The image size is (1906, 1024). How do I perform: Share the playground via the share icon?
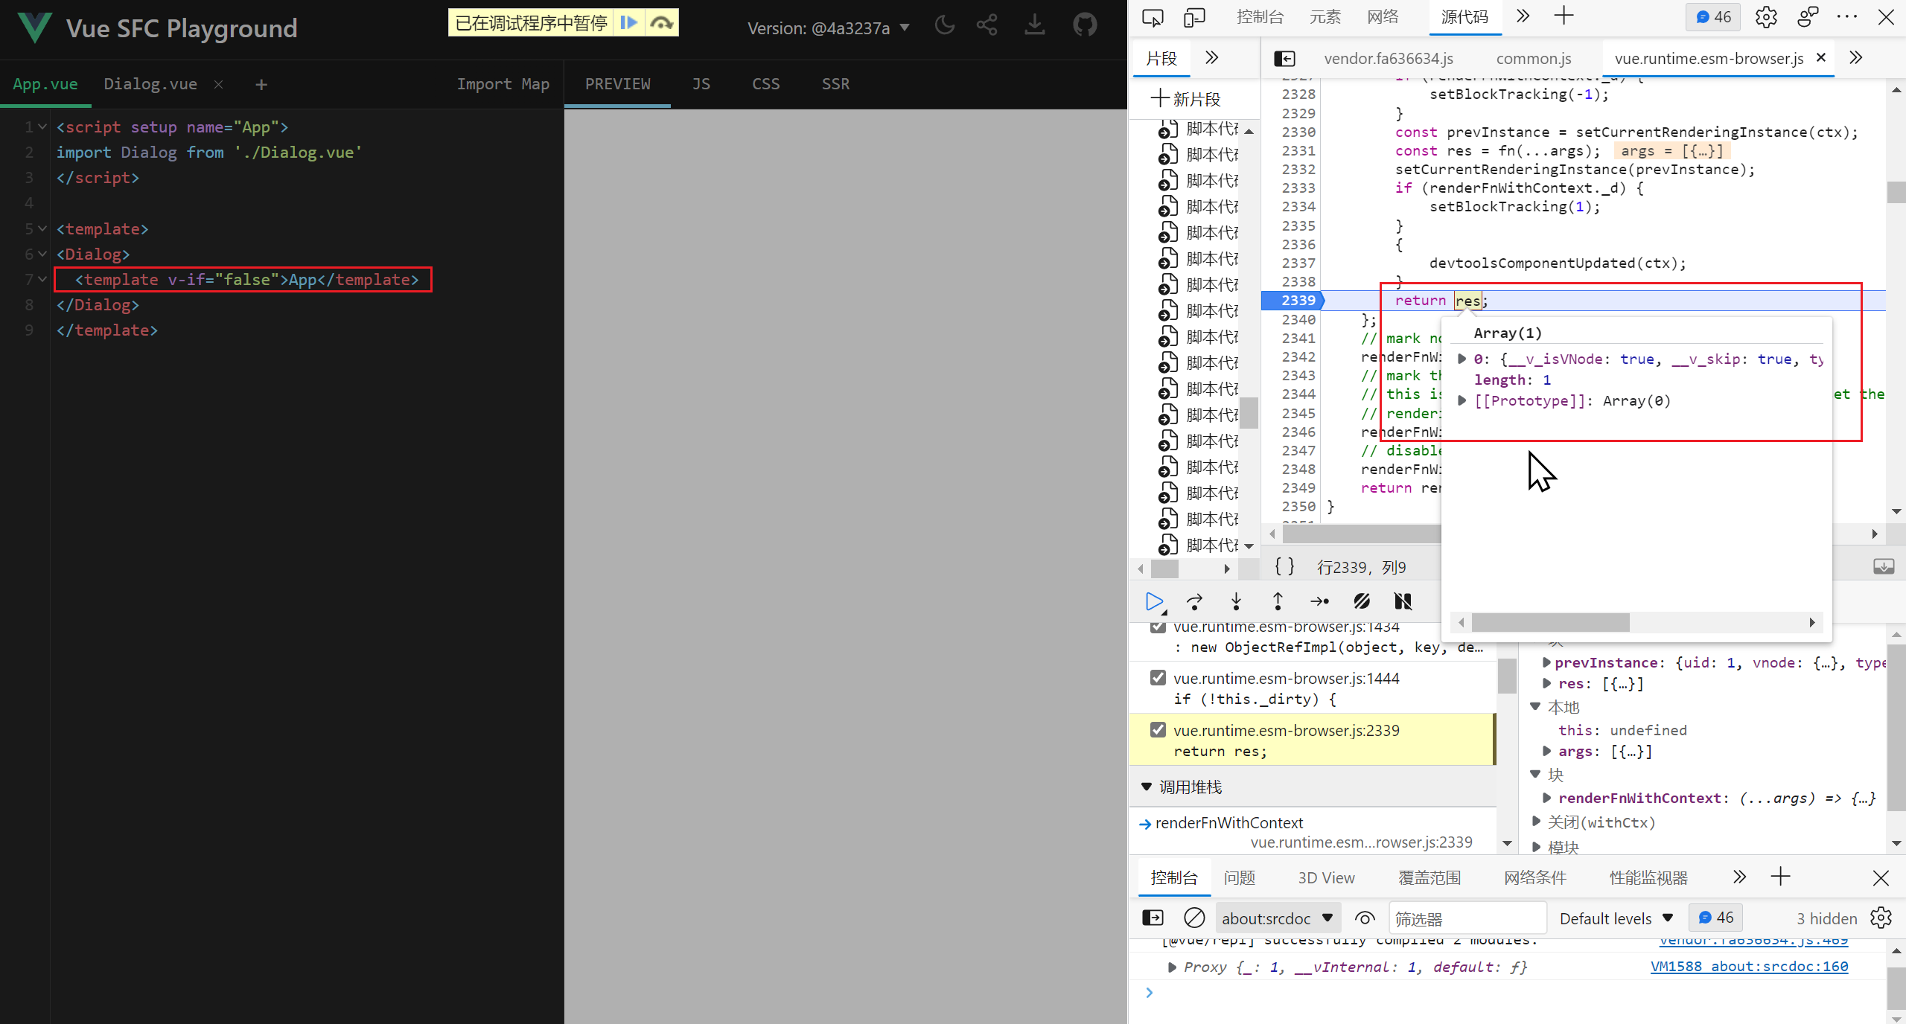(x=986, y=25)
